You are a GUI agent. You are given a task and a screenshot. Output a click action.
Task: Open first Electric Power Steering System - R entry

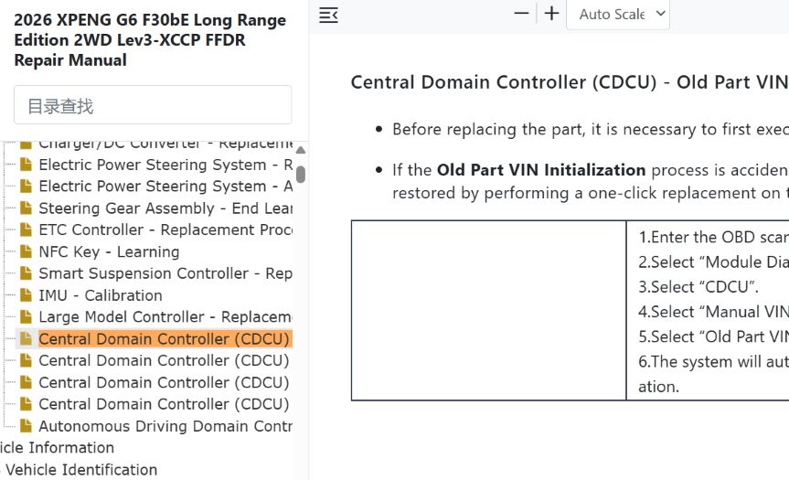click(x=165, y=165)
